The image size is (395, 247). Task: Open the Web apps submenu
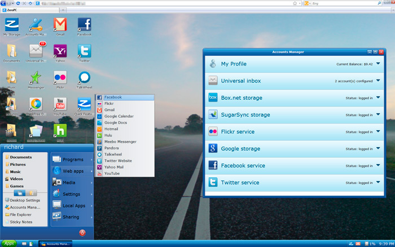tap(72, 171)
